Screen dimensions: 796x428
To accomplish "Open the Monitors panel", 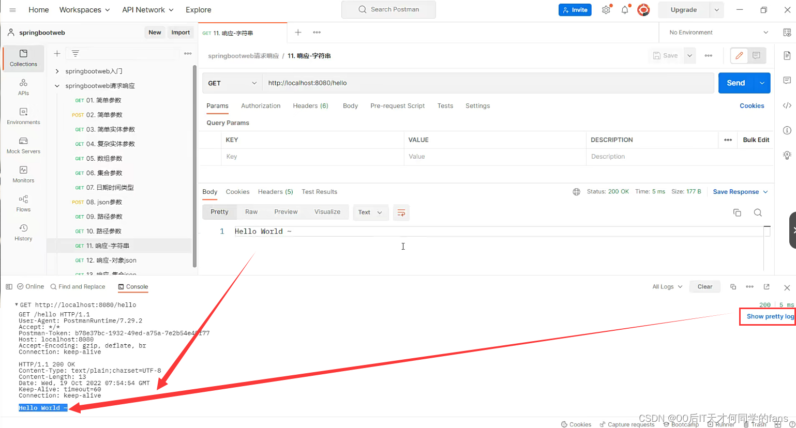I will click(x=23, y=174).
